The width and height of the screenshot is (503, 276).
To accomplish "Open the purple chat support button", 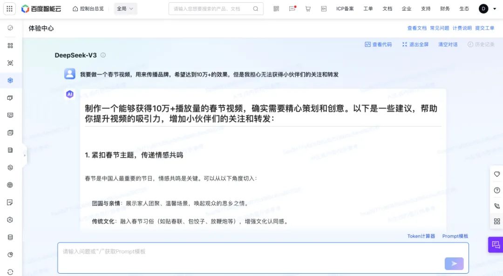I will 496,245.
